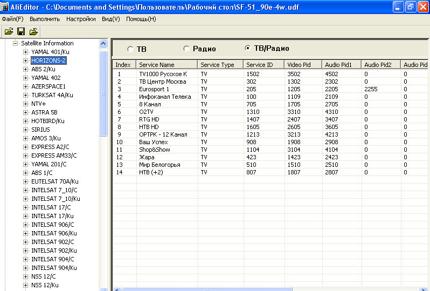The height and width of the screenshot is (291, 430).
Task: Expand the ASTRA 5B node
Action: coord(25,112)
